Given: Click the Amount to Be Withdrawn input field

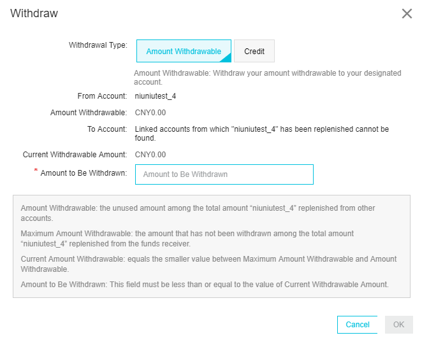Looking at the screenshot, I should [x=224, y=174].
